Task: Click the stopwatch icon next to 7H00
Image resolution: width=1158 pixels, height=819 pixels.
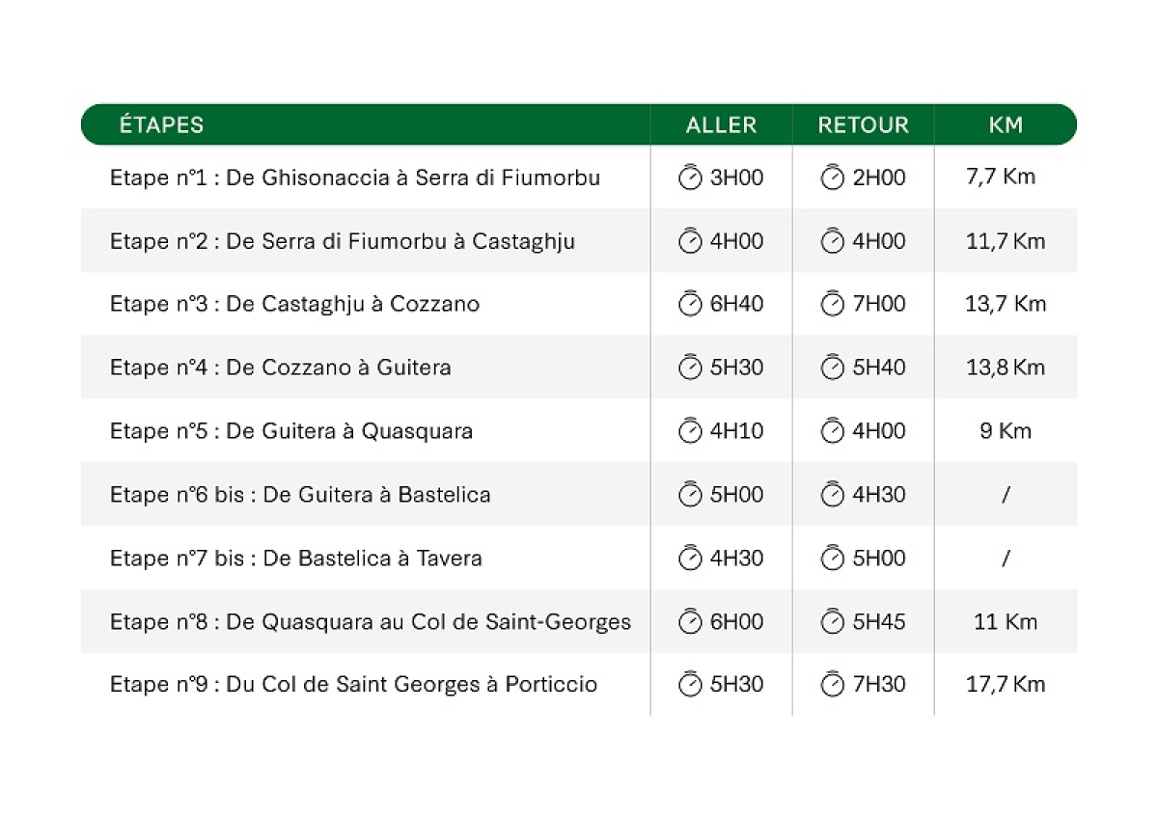Action: tap(832, 304)
